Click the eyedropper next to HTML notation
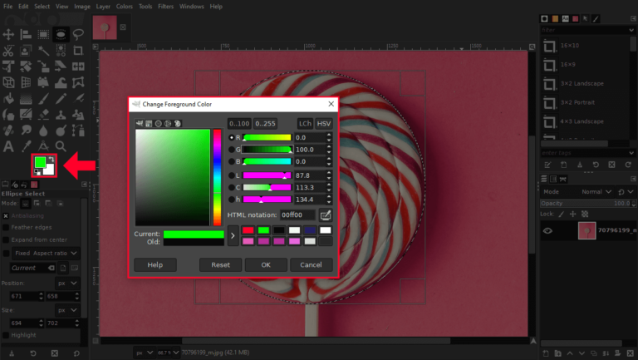638x360 pixels. coord(326,215)
